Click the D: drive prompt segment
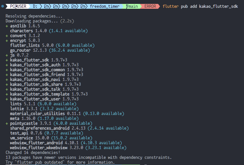 35,6
